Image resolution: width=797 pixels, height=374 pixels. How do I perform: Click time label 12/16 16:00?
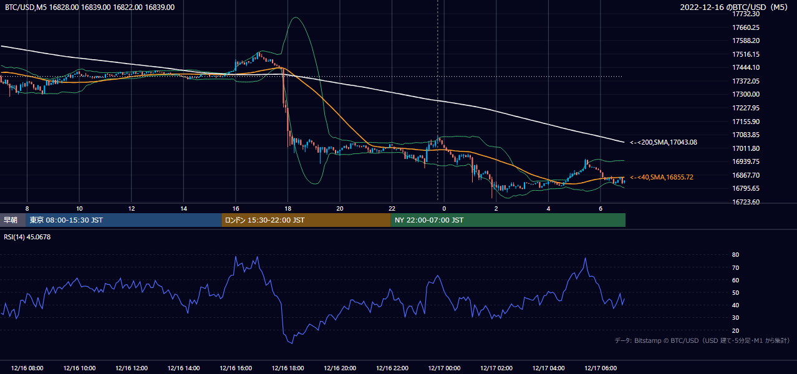[x=236, y=368]
